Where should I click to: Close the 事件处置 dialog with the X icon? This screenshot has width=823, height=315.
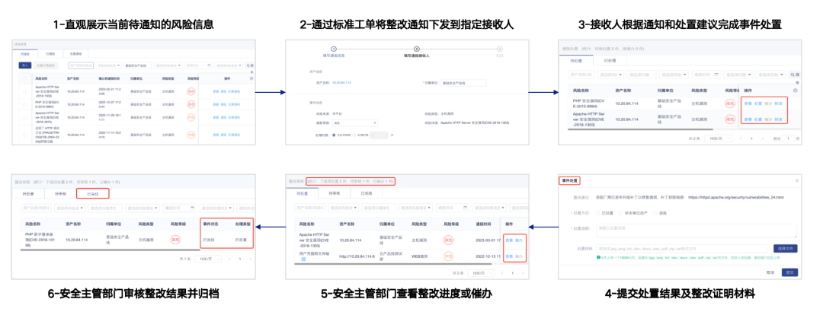[x=797, y=181]
